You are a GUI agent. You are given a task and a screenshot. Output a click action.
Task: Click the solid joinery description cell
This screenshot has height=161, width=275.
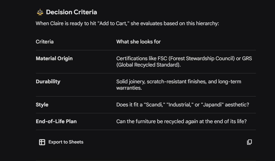[x=179, y=85]
